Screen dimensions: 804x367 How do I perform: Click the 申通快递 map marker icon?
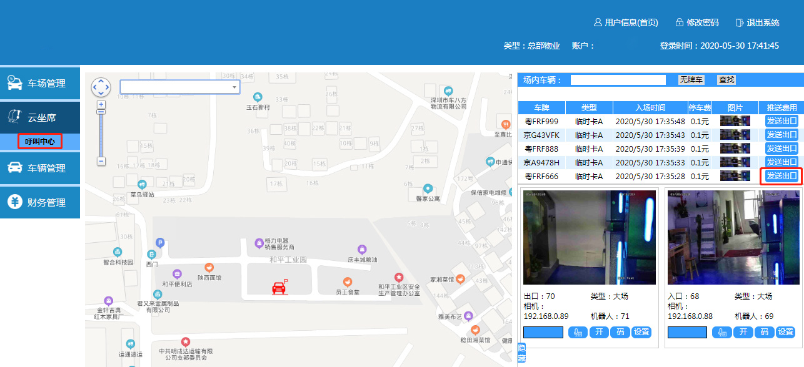click(491, 162)
